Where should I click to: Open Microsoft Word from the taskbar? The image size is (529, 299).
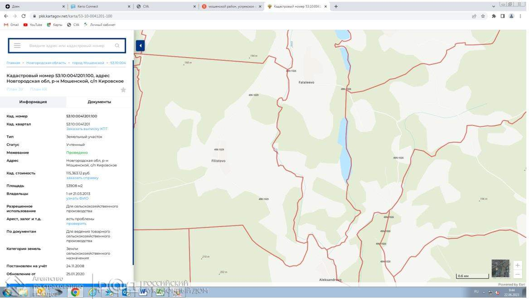click(x=143, y=292)
